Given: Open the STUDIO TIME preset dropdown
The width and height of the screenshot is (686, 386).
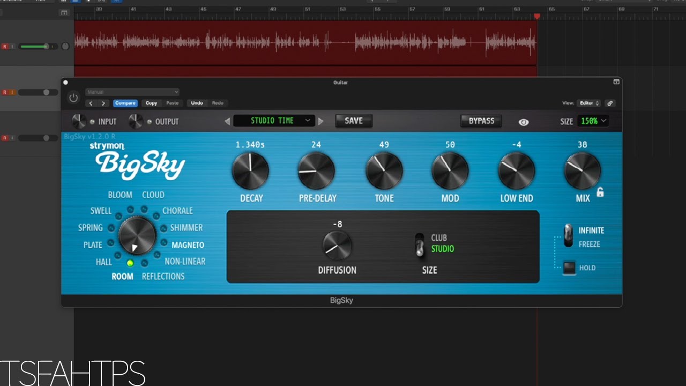Looking at the screenshot, I should pos(274,121).
